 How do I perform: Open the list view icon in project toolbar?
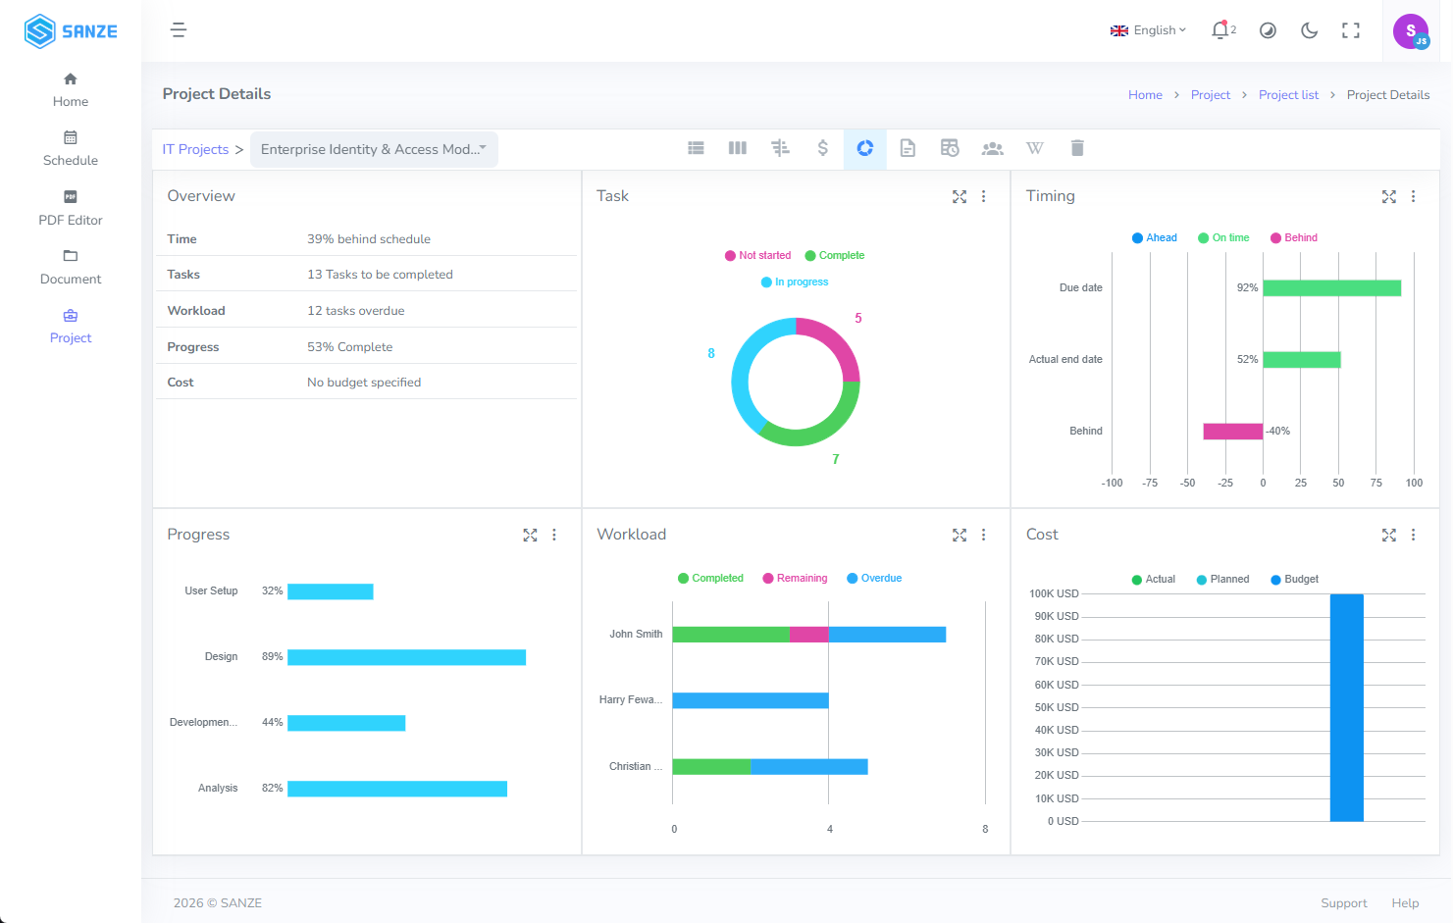coord(696,148)
